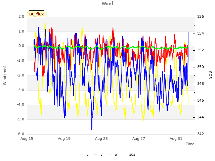The width and height of the screenshot is (215, 161).
Task: Click the '1.0' left axis tick label
Action: tap(21, 31)
